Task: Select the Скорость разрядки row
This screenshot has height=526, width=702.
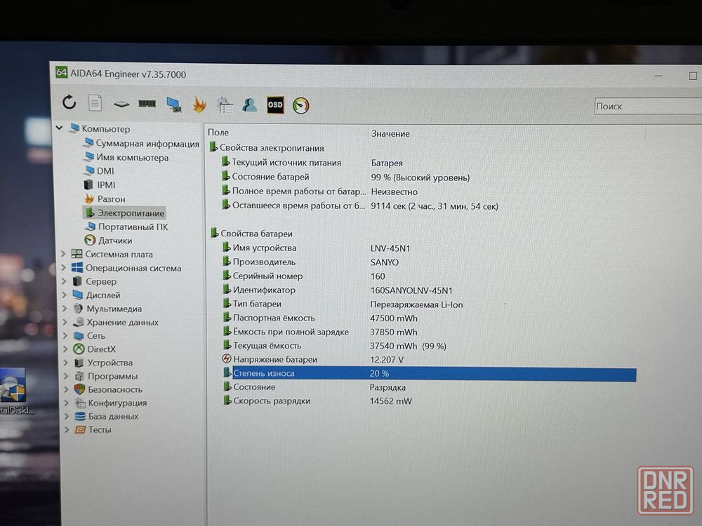Action: [317, 400]
